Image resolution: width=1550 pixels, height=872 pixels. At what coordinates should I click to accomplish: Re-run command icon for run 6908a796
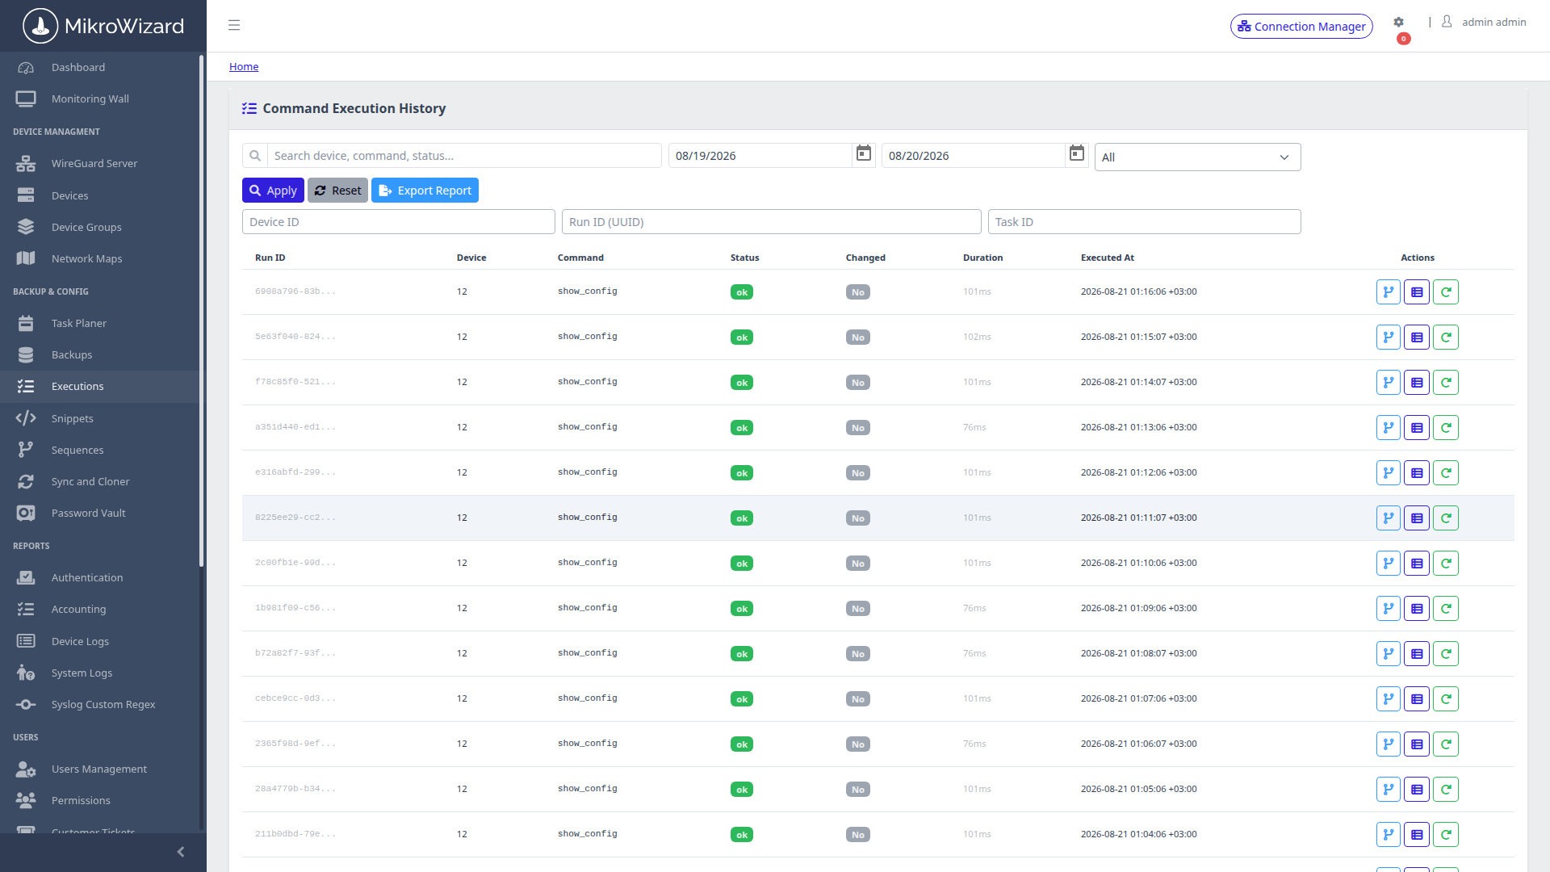click(x=1446, y=292)
